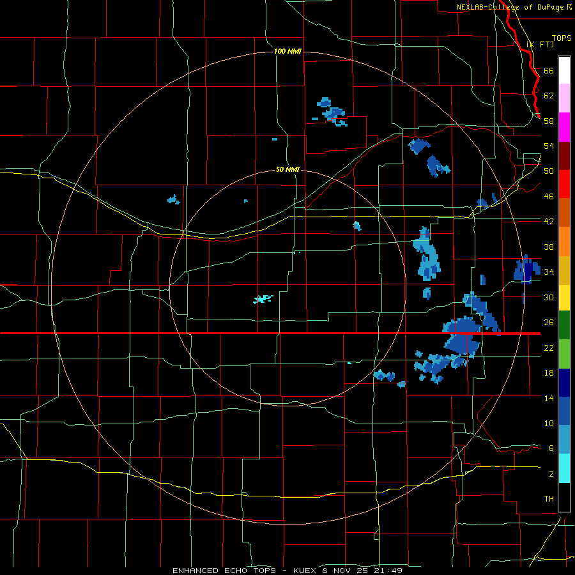Click the '8 NOV 25' date in the footer
The width and height of the screenshot is (575, 575).
point(346,571)
